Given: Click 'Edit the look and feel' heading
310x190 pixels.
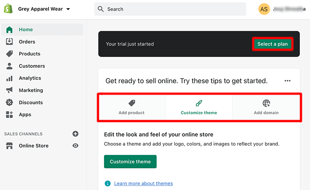Looking at the screenshot, I should coord(159,135).
